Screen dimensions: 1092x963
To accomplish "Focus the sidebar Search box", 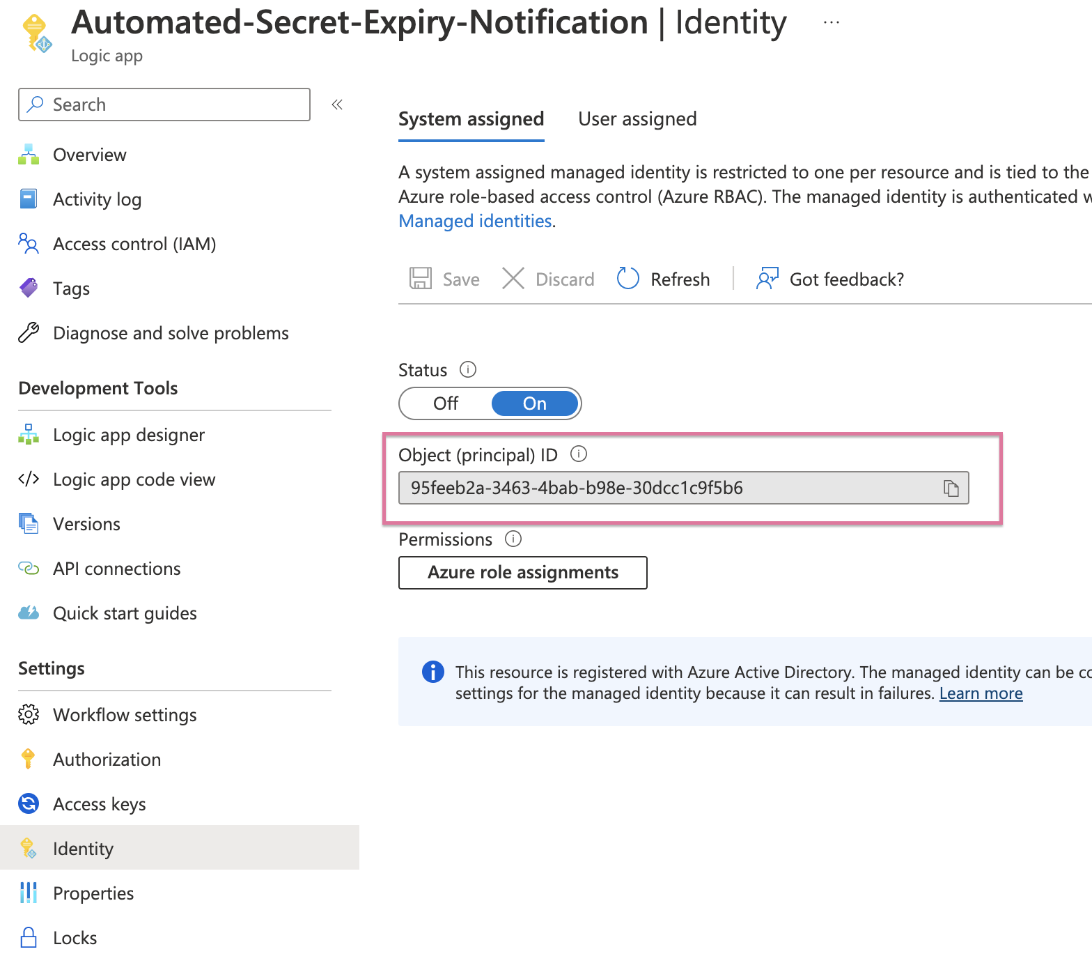I will (164, 105).
